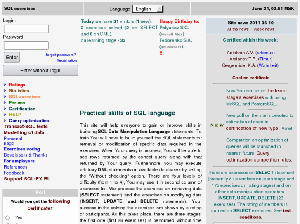Go to Personal page link
Viewport: 300px width, 224px height.
pyautogui.click(x=13, y=141)
